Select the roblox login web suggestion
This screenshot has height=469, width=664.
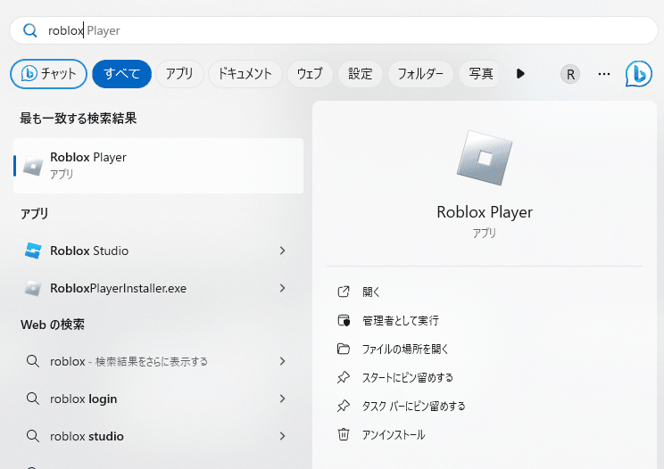click(x=158, y=399)
